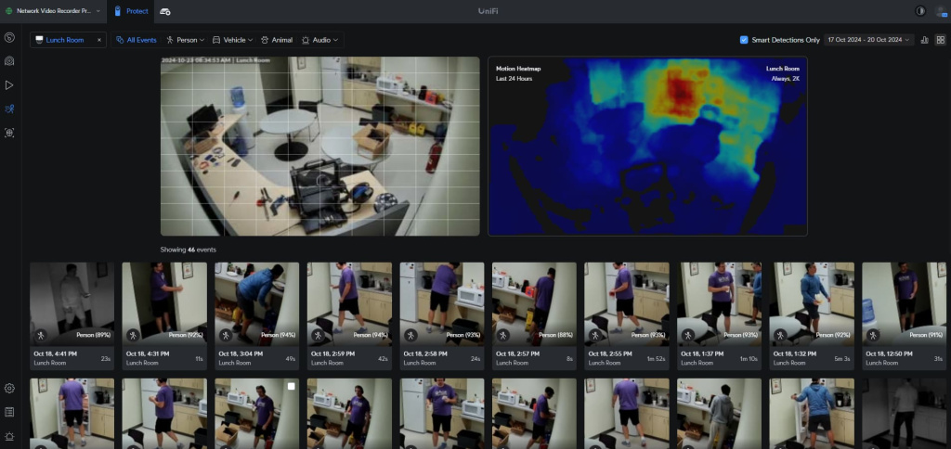951x449 pixels.
Task: Expand the Person detection filter dropdown
Action: (x=185, y=40)
